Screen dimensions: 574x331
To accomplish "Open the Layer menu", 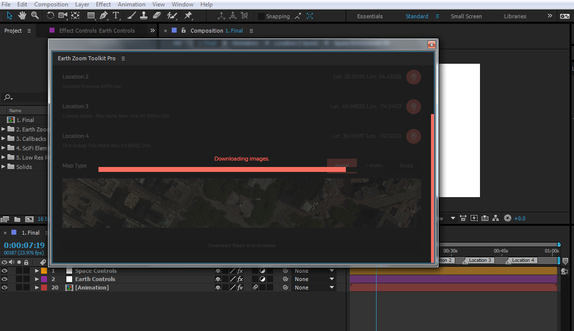I will point(82,4).
